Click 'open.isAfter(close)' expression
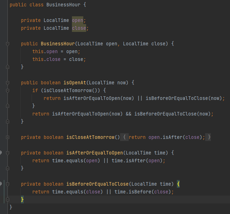230x214 pixels. [175, 137]
